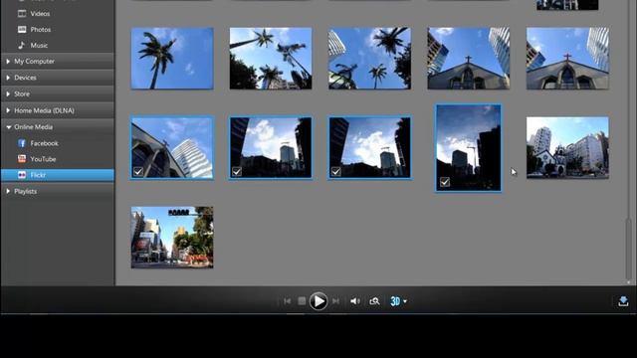
Task: Select the white church street photo
Action: coord(567,148)
